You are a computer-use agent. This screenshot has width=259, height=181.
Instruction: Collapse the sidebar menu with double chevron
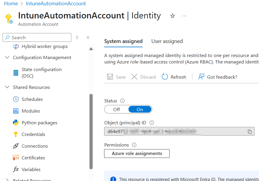[x=88, y=37]
